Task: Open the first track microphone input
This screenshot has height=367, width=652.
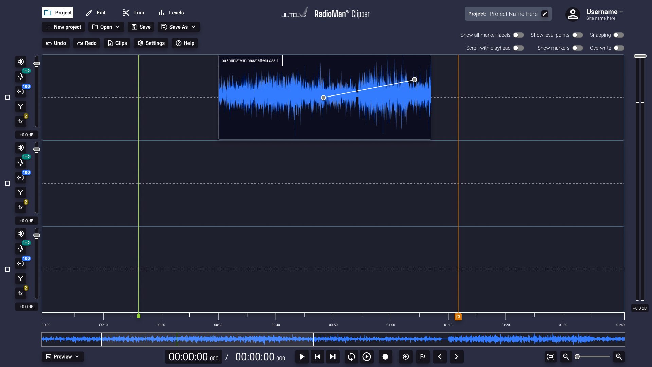Action: [x=21, y=76]
